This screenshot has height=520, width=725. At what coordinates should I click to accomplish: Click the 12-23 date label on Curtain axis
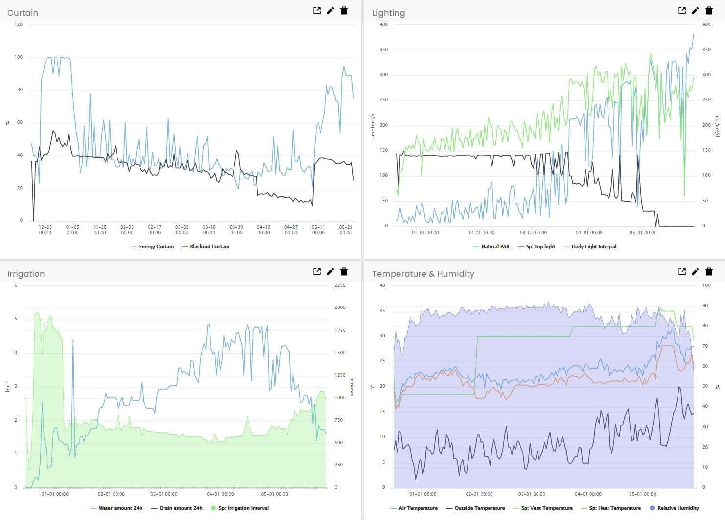45,230
